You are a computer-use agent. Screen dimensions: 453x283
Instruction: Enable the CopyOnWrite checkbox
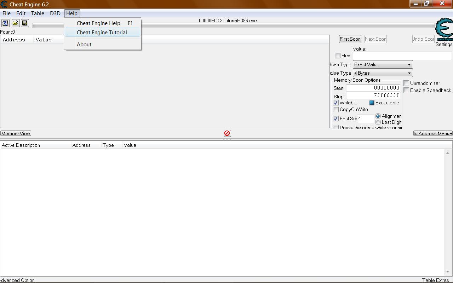[x=336, y=109]
